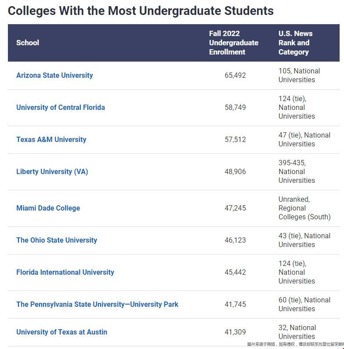This screenshot has width=344, height=349.
Task: Select the 47 (tie), National Universities cell
Action: [x=304, y=139]
